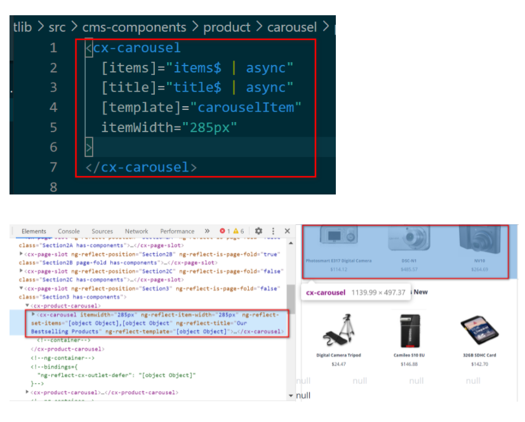Expand the last cx-product-carousel node
The width and height of the screenshot is (525, 422).
27,392
